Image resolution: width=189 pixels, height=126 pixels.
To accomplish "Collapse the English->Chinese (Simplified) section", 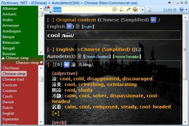I will click(x=50, y=49).
